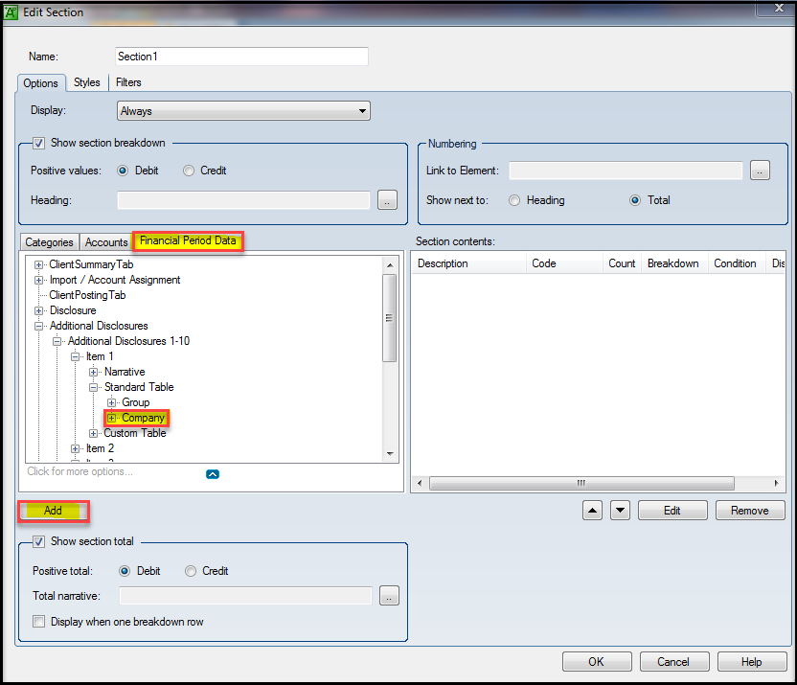The image size is (797, 685).
Task: Select Credit for Positive values
Action: [x=189, y=171]
